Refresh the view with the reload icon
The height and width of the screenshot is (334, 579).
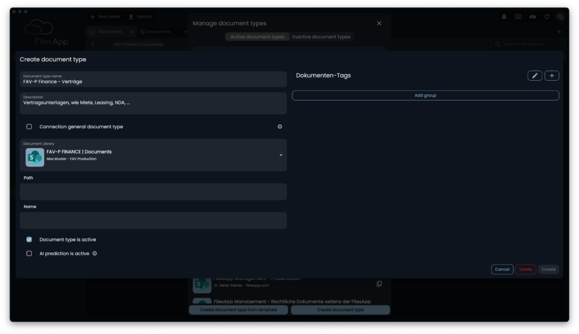point(547,16)
